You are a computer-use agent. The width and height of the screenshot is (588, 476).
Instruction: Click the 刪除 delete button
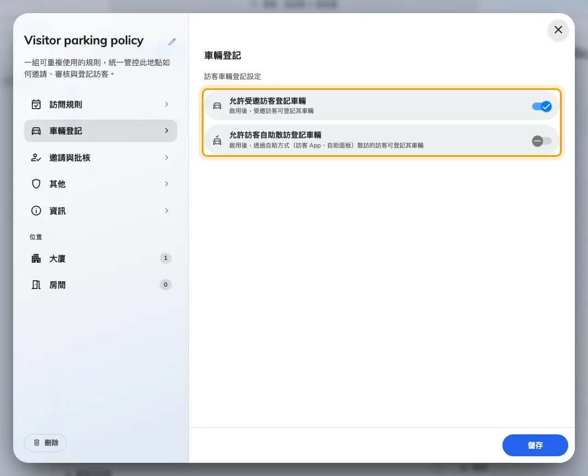point(46,443)
